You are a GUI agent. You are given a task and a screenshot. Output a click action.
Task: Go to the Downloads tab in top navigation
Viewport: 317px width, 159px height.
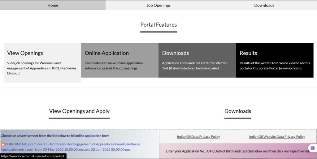264,5
